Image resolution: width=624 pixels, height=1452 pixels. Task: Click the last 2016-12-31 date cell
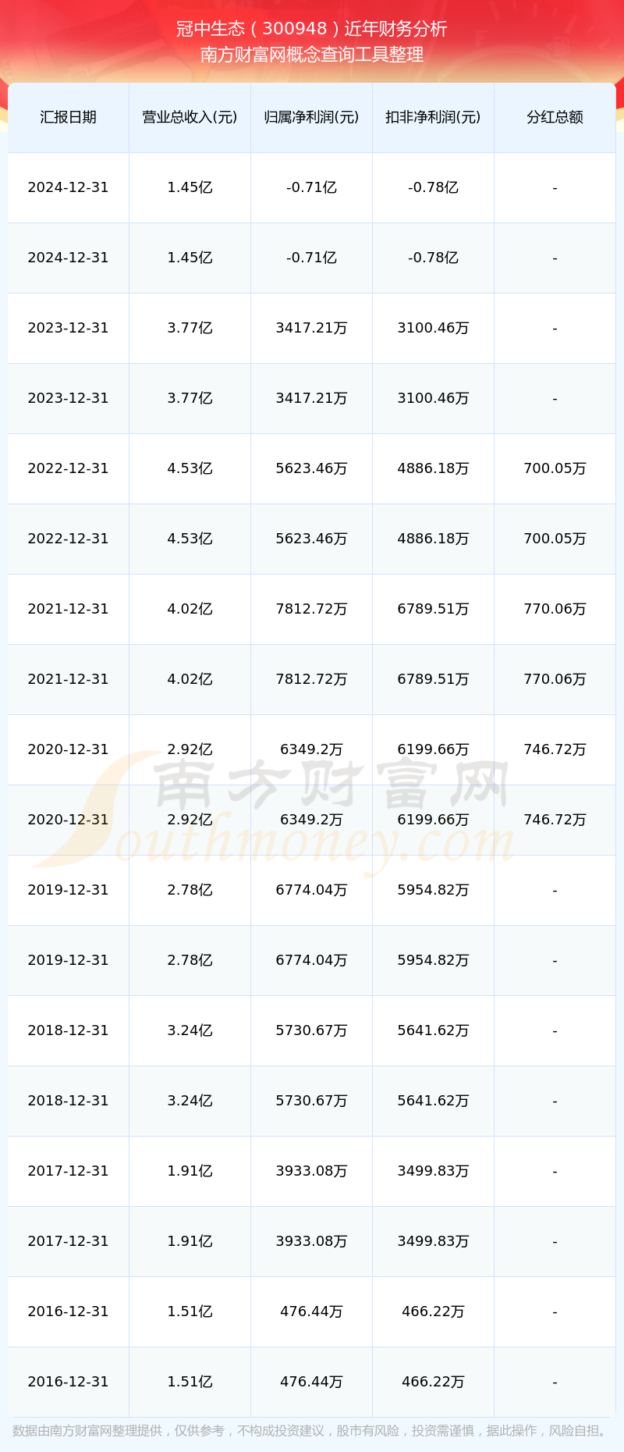pos(68,1382)
